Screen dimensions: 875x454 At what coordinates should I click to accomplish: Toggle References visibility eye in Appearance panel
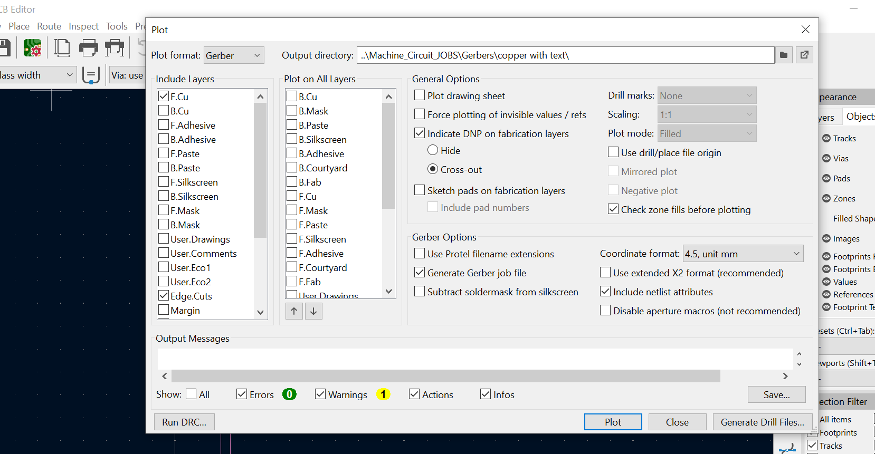click(826, 295)
